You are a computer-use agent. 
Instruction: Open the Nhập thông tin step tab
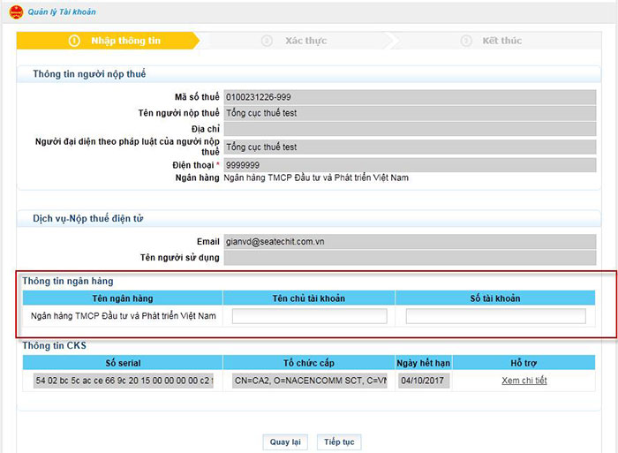coord(108,41)
